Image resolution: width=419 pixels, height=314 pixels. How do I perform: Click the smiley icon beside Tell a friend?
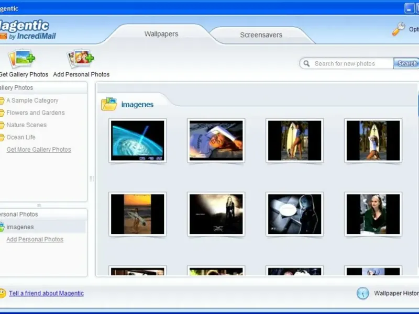(x=2, y=293)
